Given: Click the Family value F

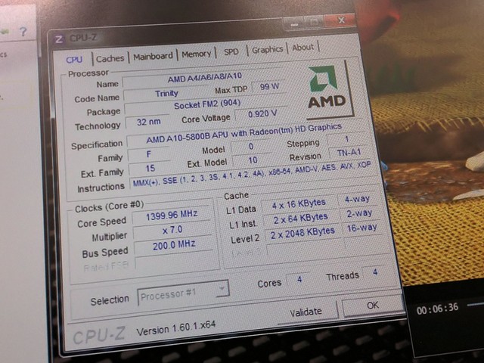Looking at the screenshot, I should [x=149, y=154].
